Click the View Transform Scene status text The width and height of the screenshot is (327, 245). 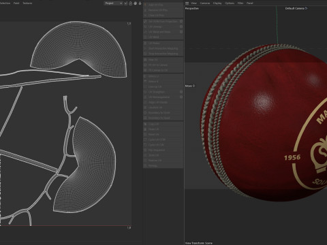pyautogui.click(x=199, y=243)
